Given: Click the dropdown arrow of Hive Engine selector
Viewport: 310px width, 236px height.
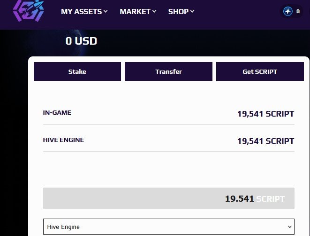Looking at the screenshot, I should [x=290, y=227].
